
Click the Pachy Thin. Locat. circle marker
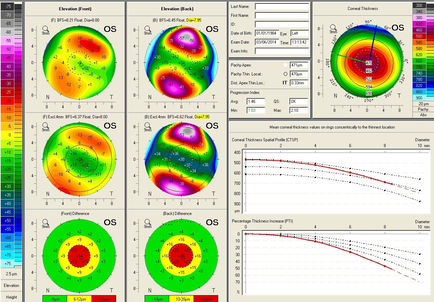pyautogui.click(x=285, y=74)
